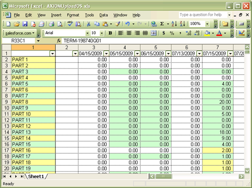This screenshot has height=188, width=252.
Task: Open the Name Box dropdown arrow
Action: coord(38,41)
